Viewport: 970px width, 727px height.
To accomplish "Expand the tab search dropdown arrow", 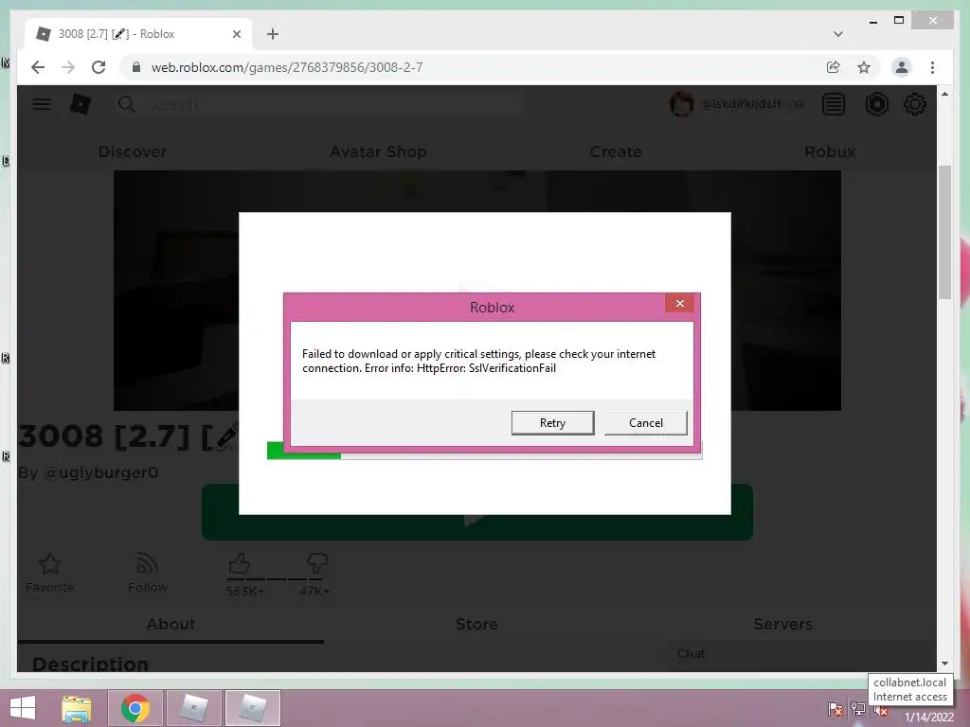I will tap(837, 34).
